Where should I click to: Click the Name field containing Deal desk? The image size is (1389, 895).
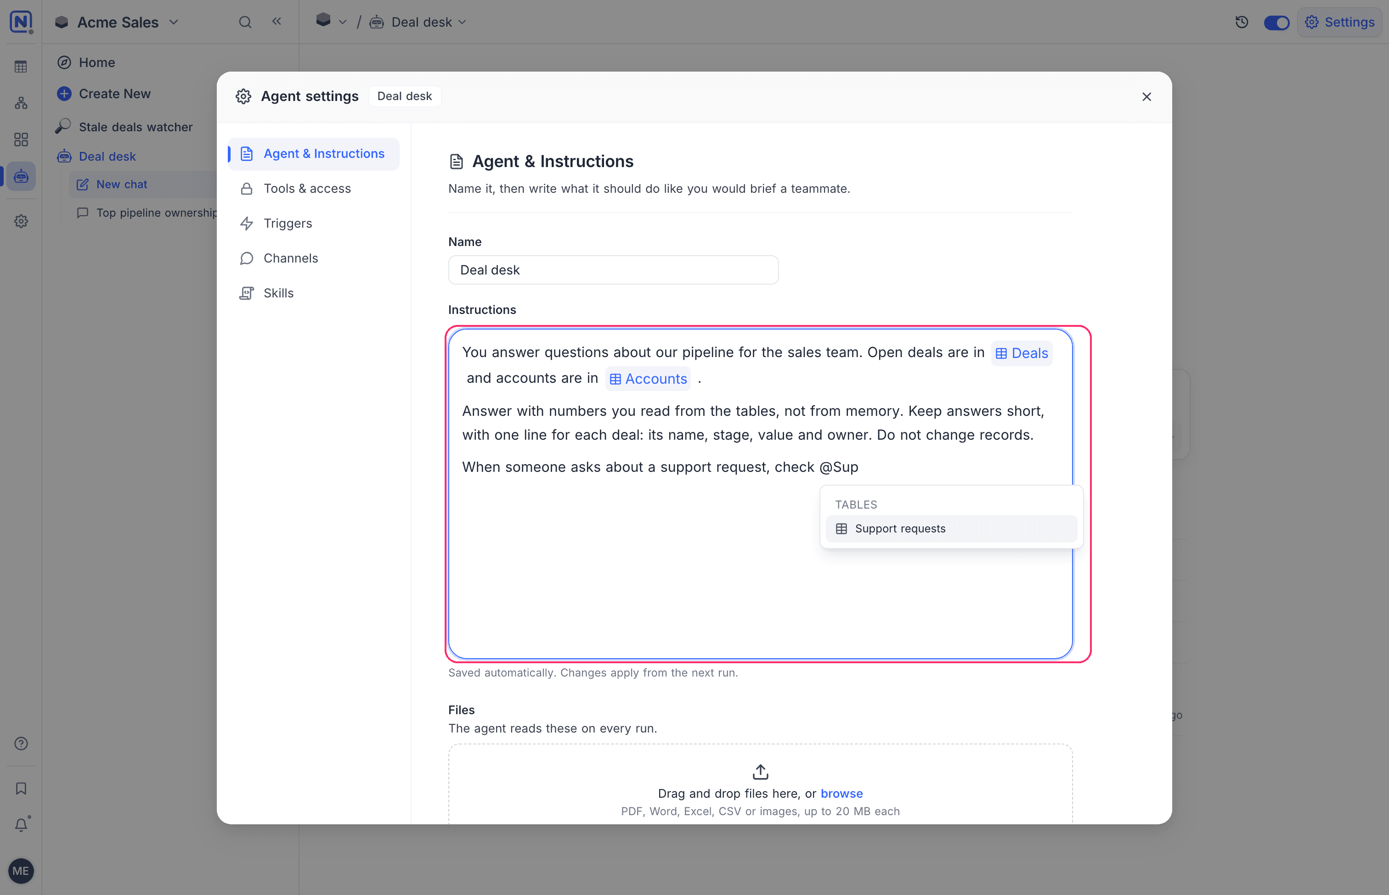pos(613,270)
